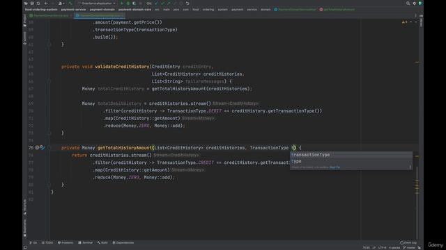This screenshot has height=250, width=446.
Task: Click the gutter annotation icon on line 75
Action: pos(37,148)
